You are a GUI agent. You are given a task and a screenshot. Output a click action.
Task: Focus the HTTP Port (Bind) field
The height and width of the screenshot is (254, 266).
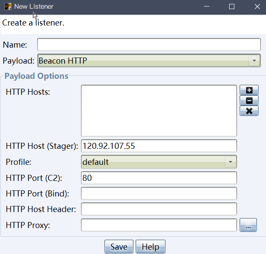coord(159,193)
